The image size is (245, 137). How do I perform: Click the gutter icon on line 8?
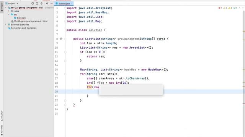[61, 39]
